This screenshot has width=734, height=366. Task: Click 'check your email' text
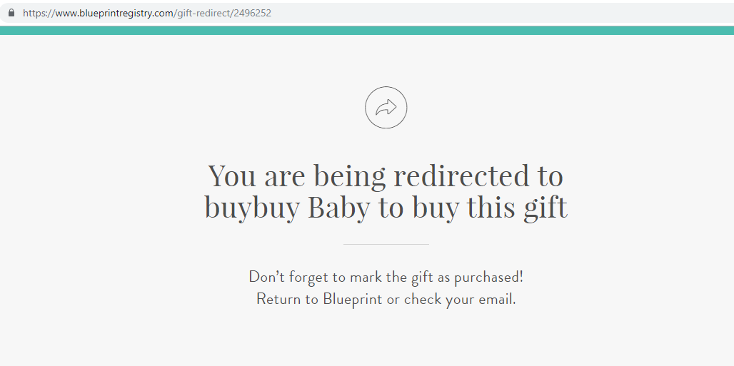(x=458, y=299)
